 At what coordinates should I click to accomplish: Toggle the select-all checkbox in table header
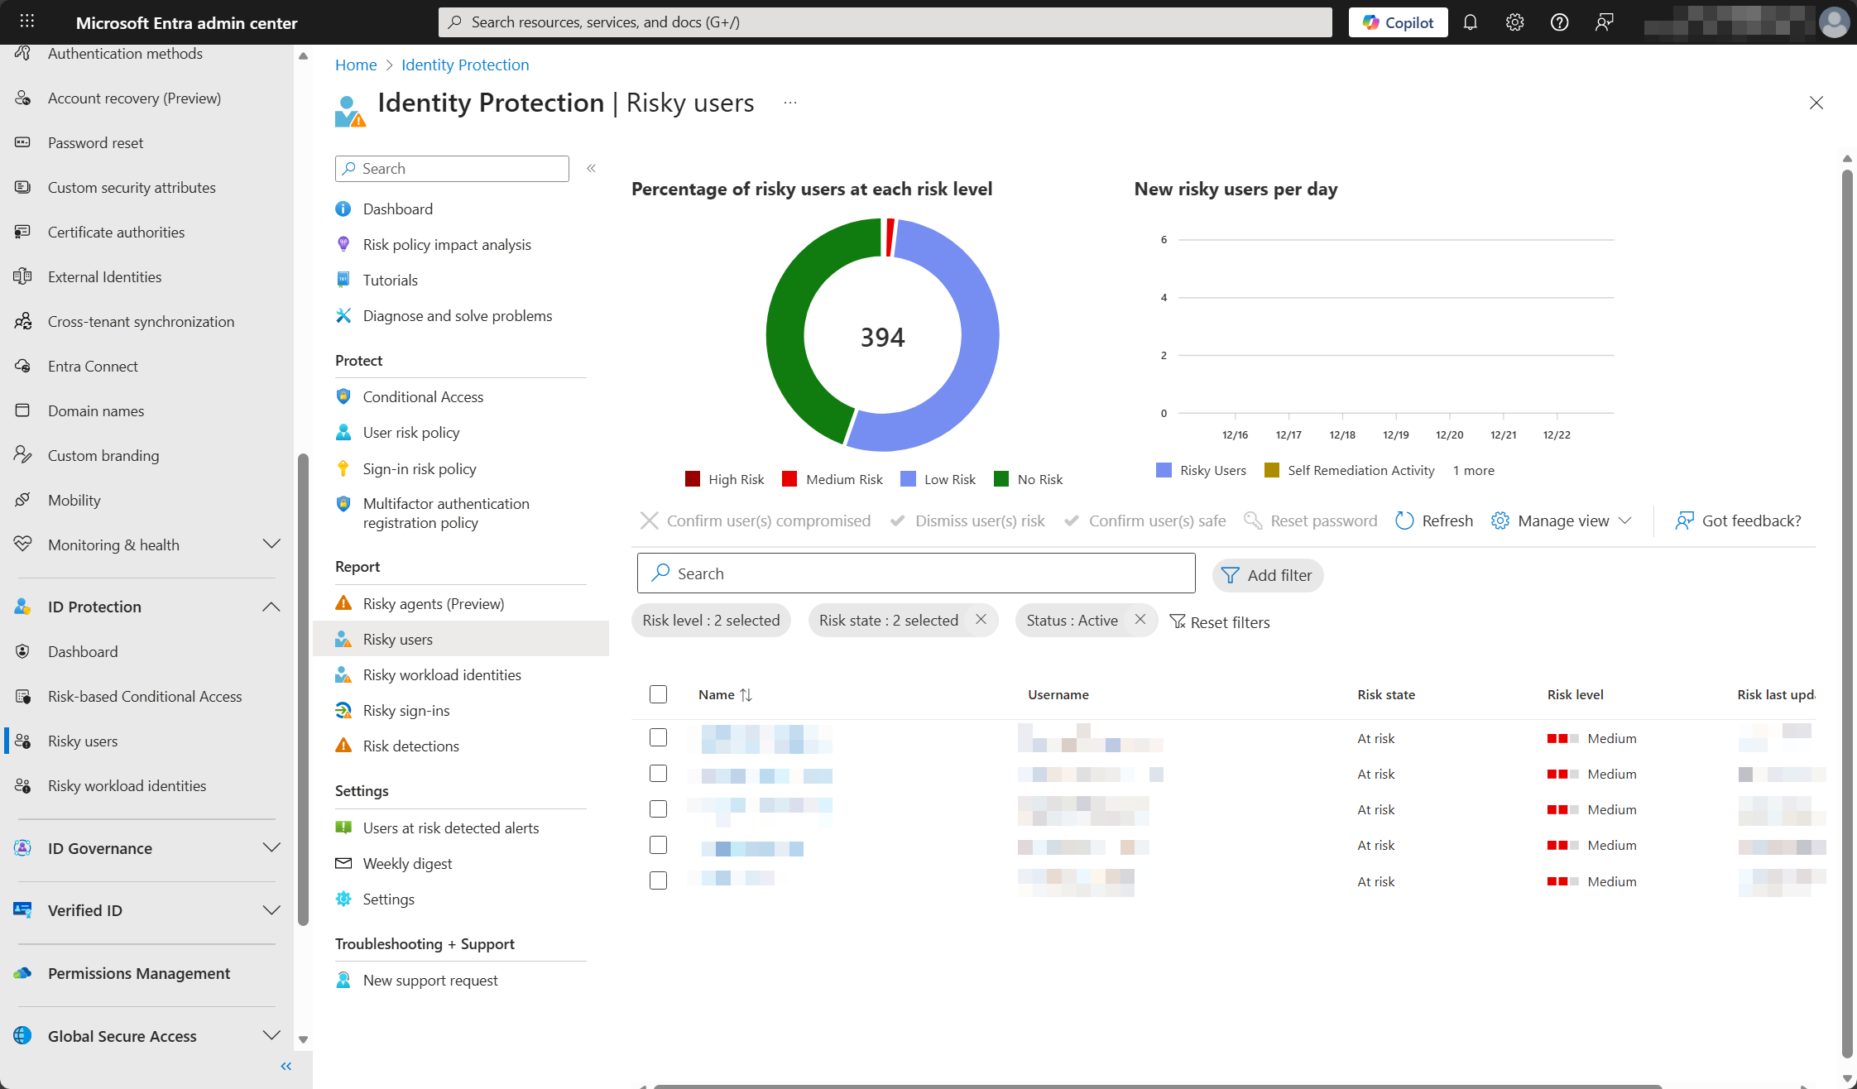coord(658,694)
